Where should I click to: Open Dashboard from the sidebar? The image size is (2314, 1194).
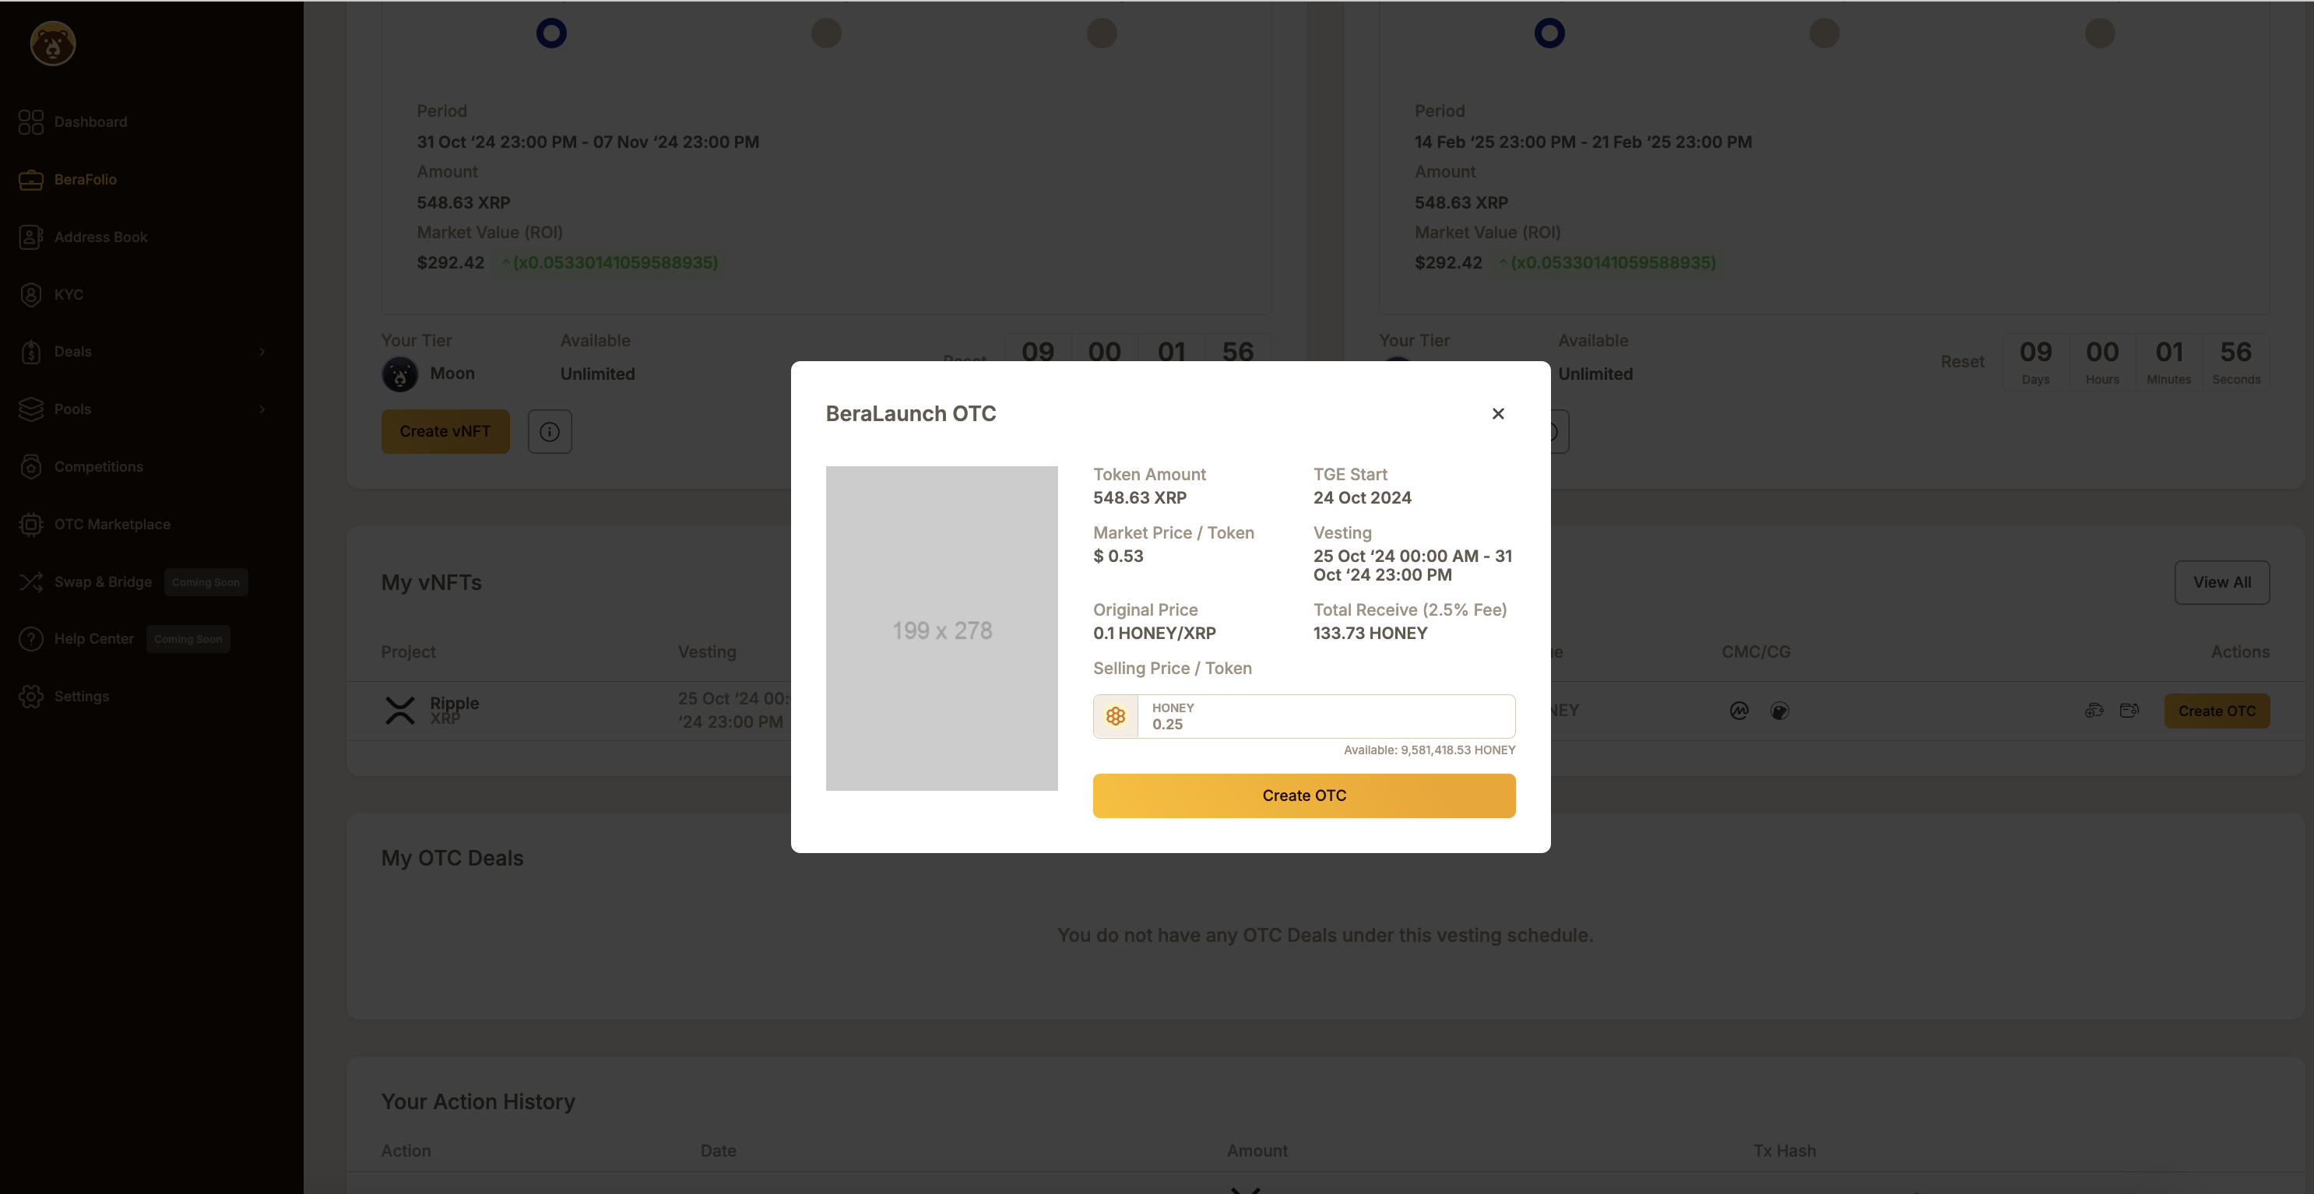coord(90,122)
